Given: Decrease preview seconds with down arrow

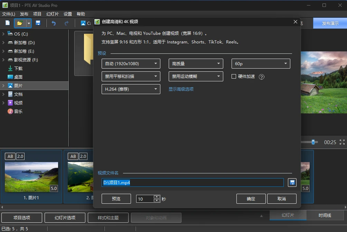Looking at the screenshot, I should [157, 200].
